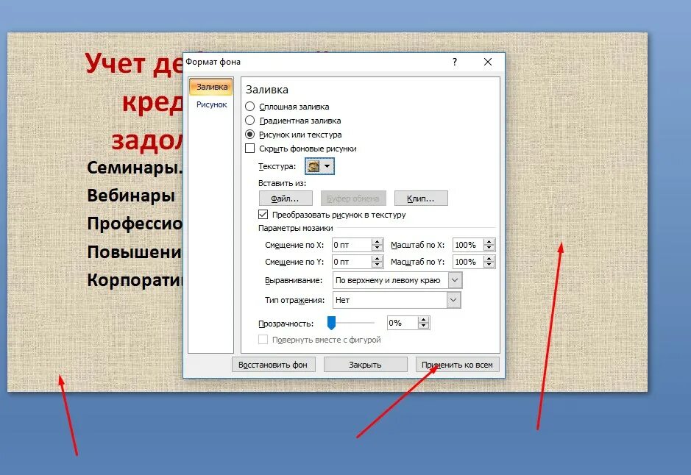Open the Текстура texture picker
This screenshot has width=691, height=475.
[319, 166]
